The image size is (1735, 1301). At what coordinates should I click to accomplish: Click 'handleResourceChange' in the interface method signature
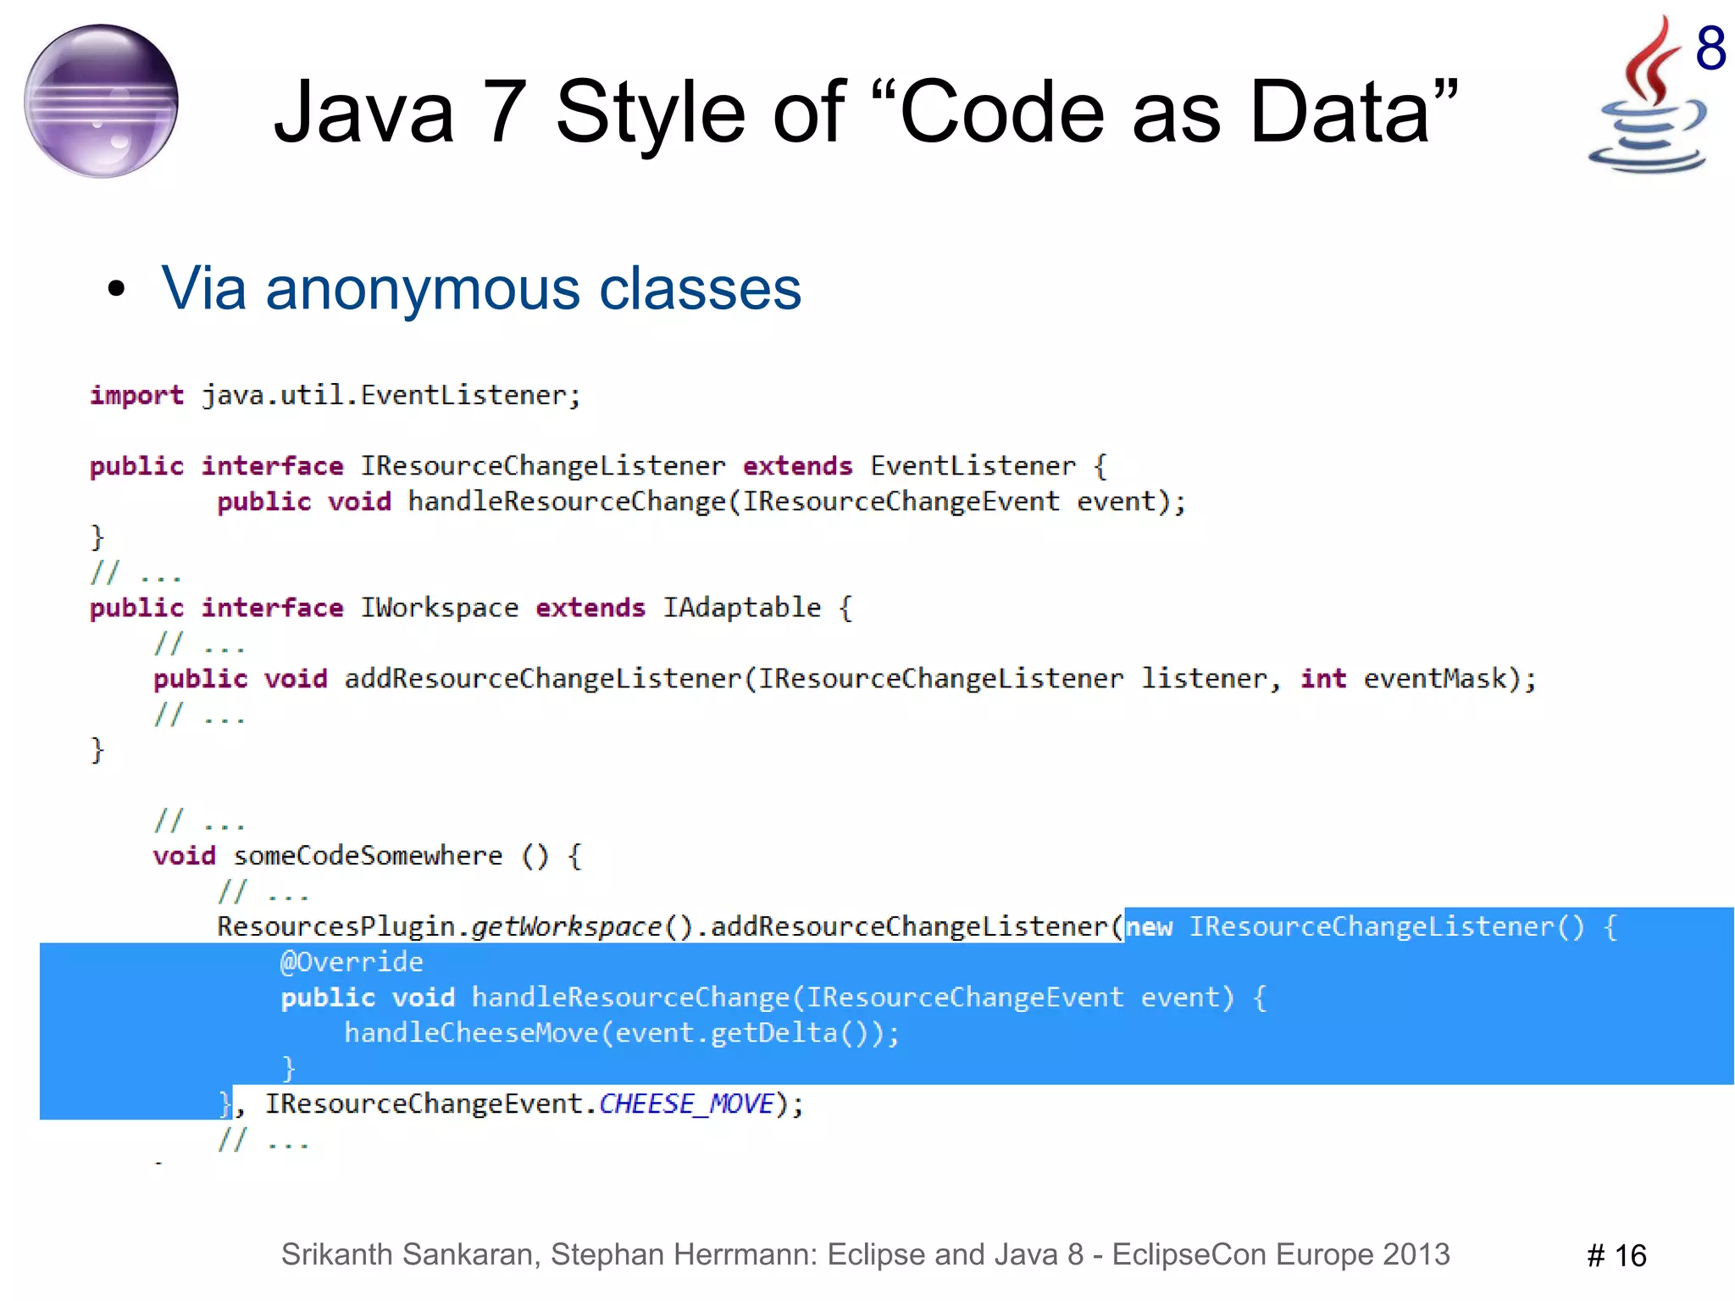(567, 501)
